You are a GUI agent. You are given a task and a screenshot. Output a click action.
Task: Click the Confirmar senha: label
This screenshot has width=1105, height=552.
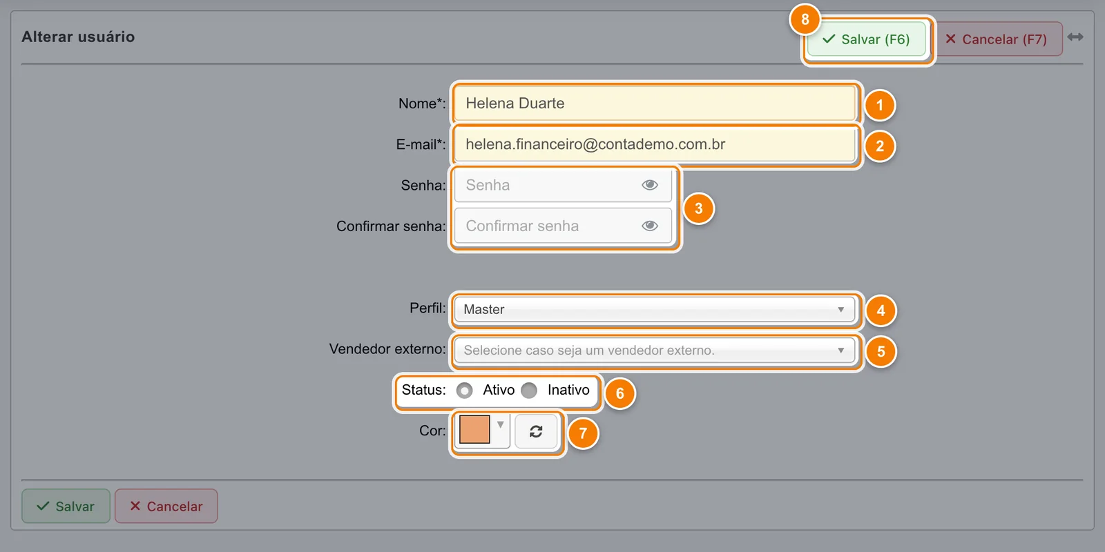pyautogui.click(x=391, y=226)
